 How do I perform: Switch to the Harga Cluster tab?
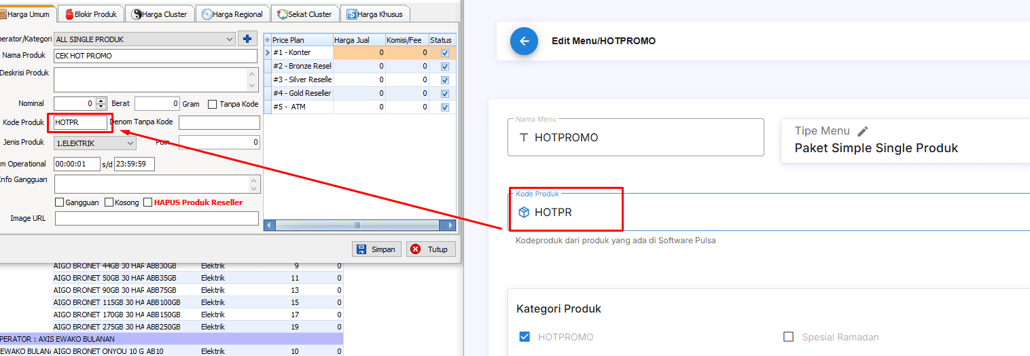pos(160,14)
